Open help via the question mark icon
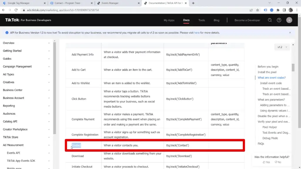This screenshot has width=301, height=169. 279,20
